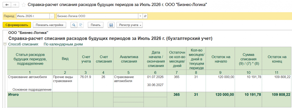Click the ООО "Бизнес-Логика" heading in report

[28, 32]
